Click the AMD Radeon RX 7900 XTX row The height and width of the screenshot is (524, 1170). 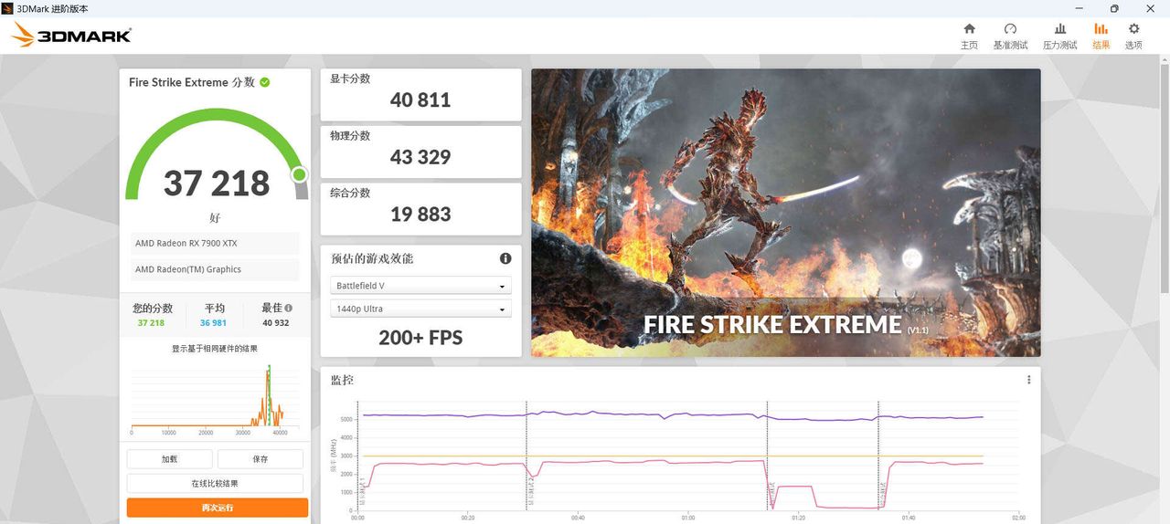coord(215,244)
